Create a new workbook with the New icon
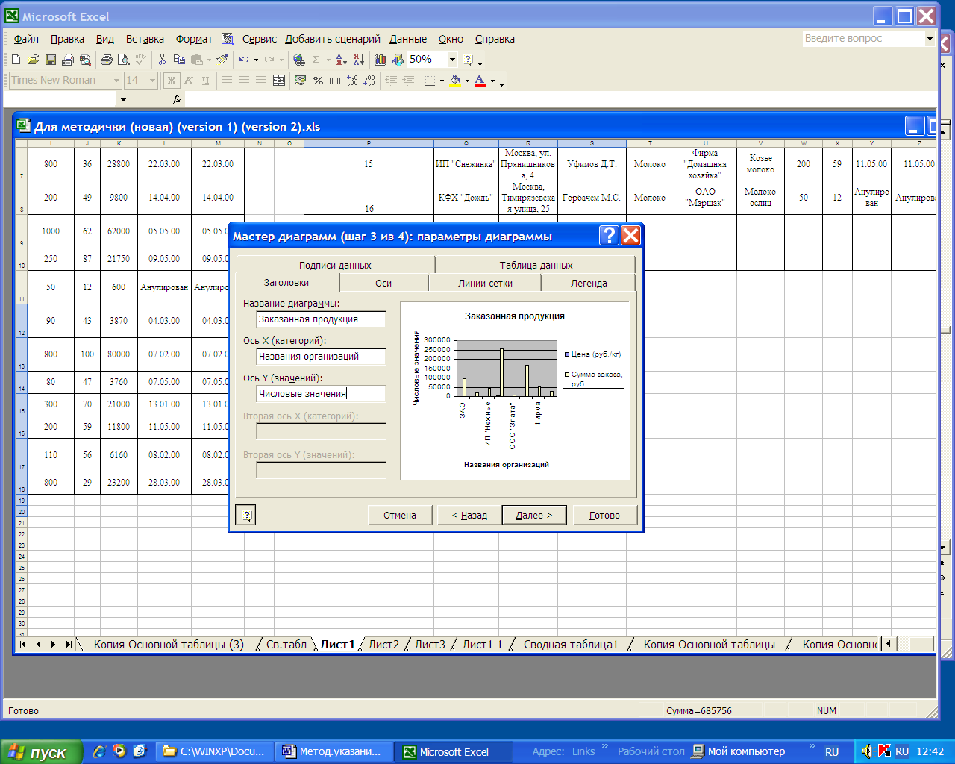The width and height of the screenshot is (955, 764). [x=16, y=60]
